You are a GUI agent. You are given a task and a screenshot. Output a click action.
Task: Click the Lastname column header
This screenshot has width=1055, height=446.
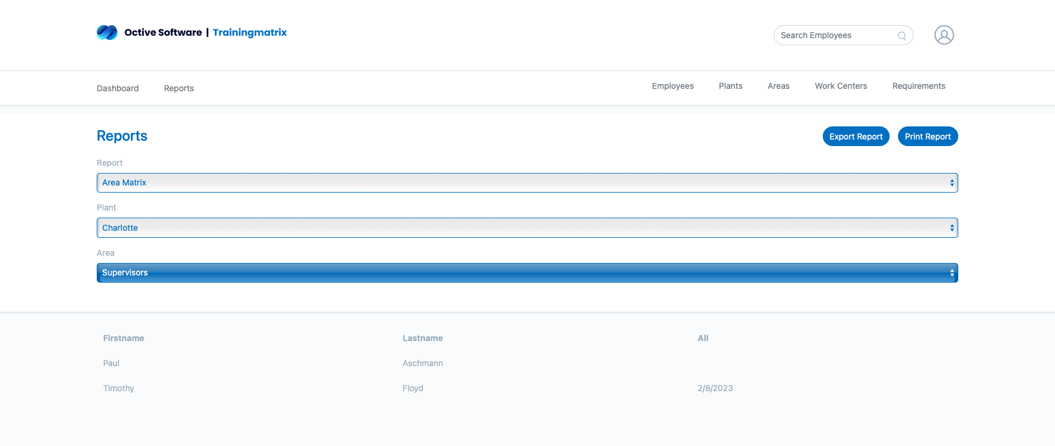pyautogui.click(x=422, y=338)
